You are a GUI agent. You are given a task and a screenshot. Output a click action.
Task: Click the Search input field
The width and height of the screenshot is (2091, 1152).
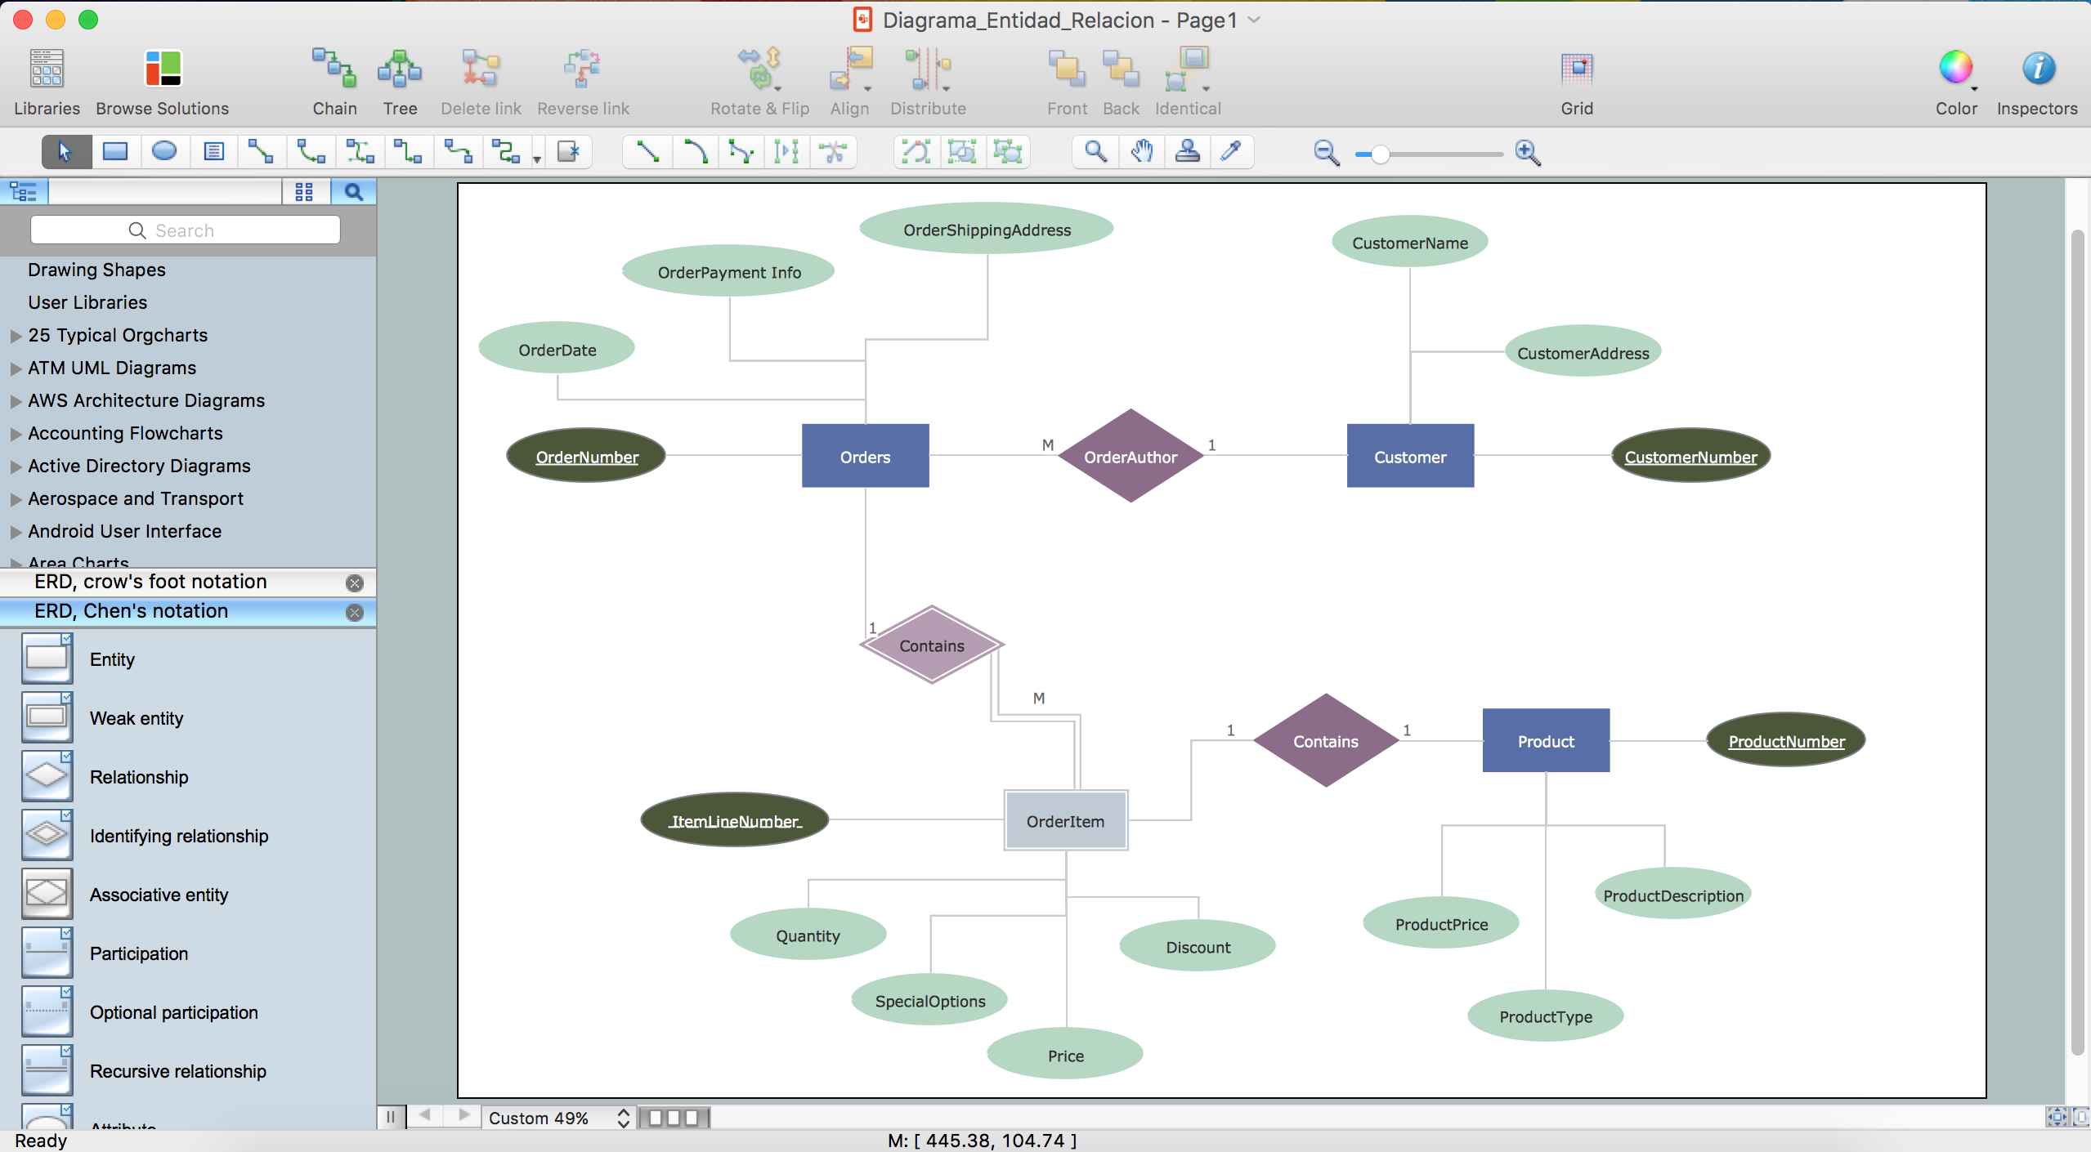tap(185, 230)
